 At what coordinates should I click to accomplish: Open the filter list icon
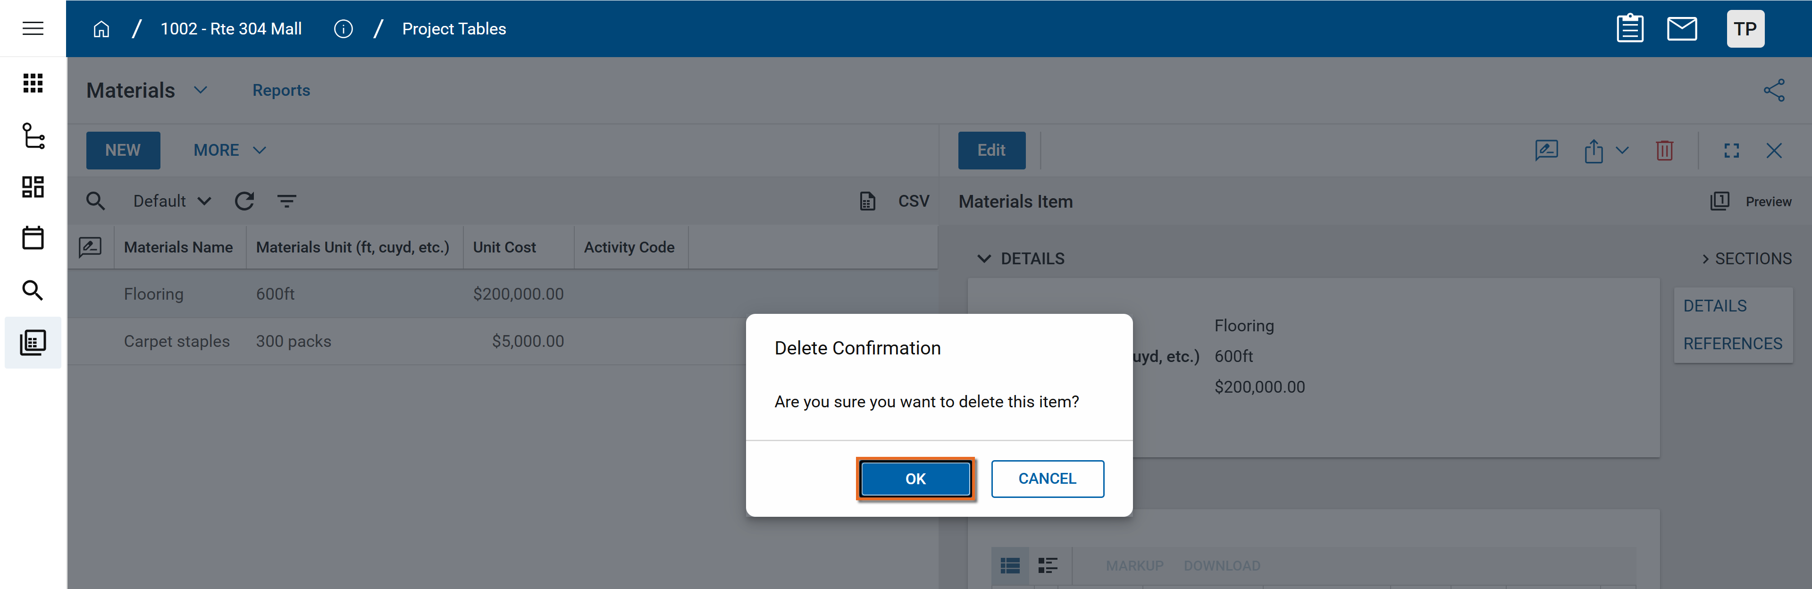(x=286, y=201)
